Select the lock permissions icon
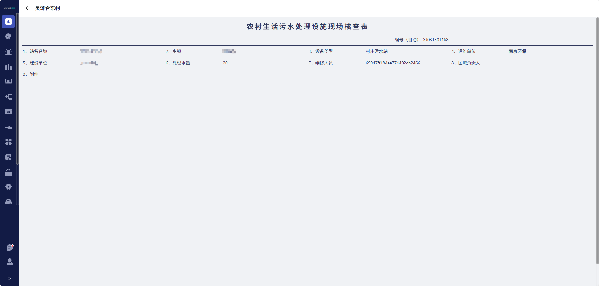 [x=8, y=172]
